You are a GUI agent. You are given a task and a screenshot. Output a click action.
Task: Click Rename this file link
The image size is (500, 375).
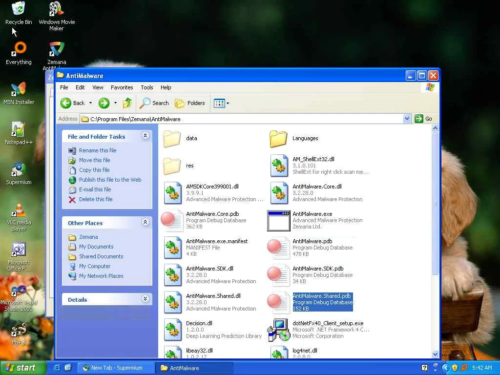(98, 150)
